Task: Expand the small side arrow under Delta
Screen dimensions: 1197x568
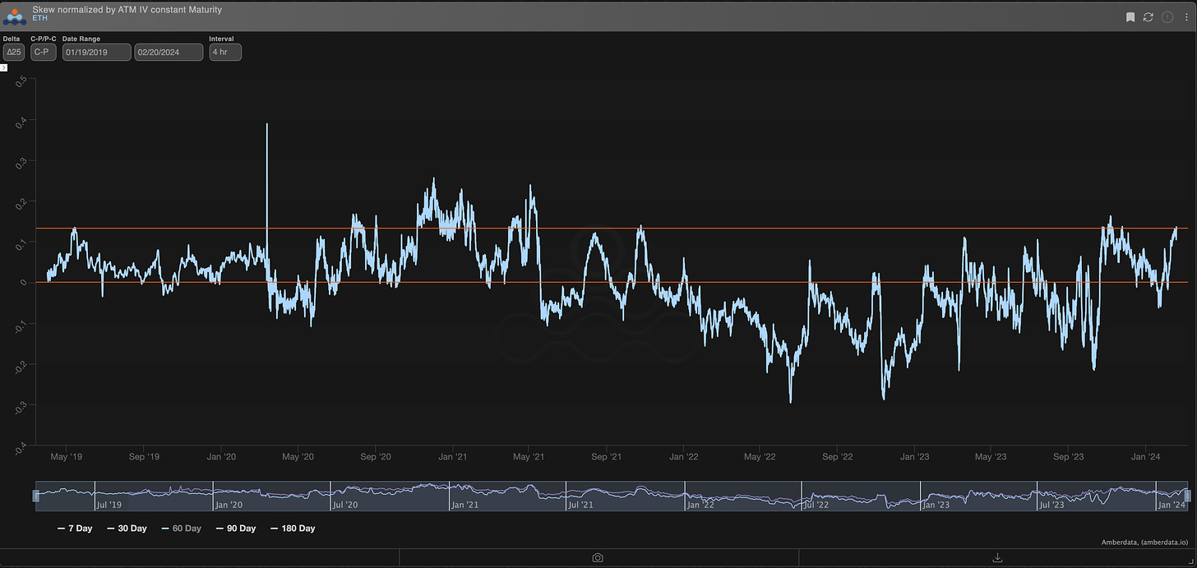Action: [4, 67]
